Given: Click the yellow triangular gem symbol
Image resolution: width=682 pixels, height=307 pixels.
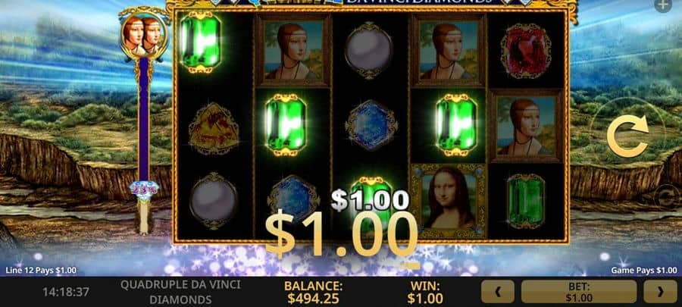Looking at the screenshot, I should (x=214, y=128).
